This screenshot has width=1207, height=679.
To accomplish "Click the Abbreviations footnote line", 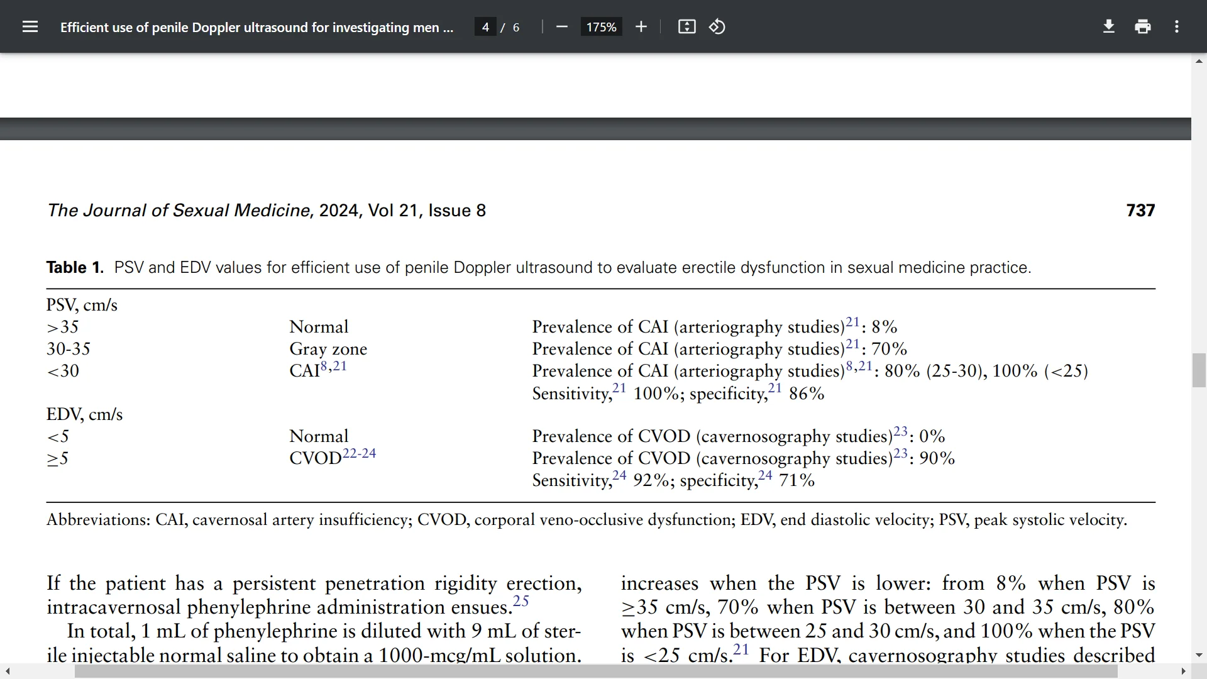I will coord(587,520).
